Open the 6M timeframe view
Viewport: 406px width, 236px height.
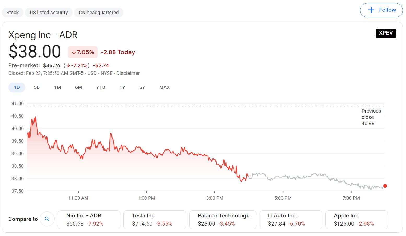tap(79, 87)
